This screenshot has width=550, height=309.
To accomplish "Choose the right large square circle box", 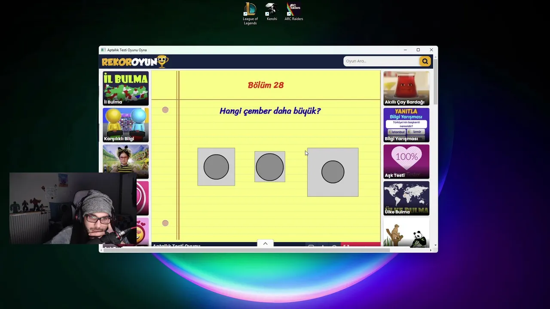I will pos(333,172).
